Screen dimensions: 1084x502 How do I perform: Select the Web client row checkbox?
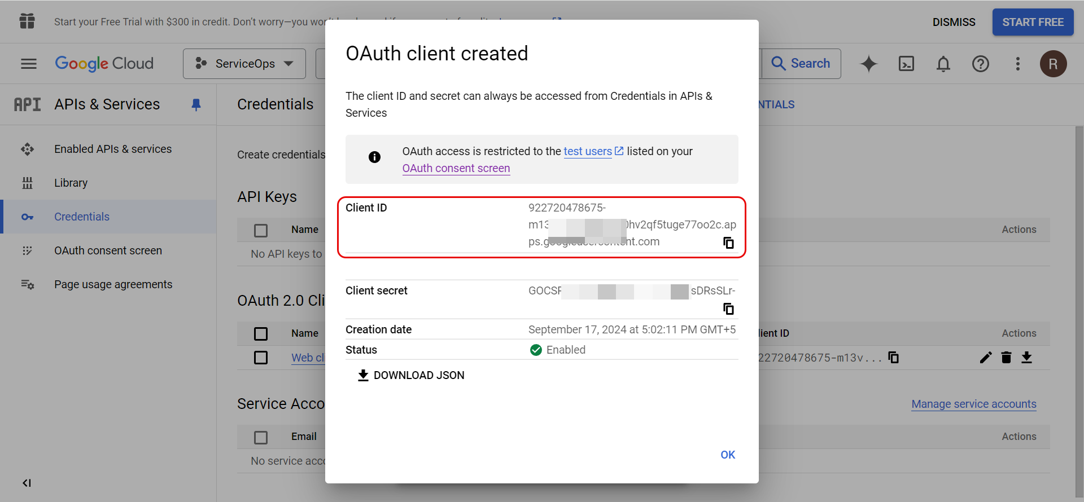tap(261, 358)
